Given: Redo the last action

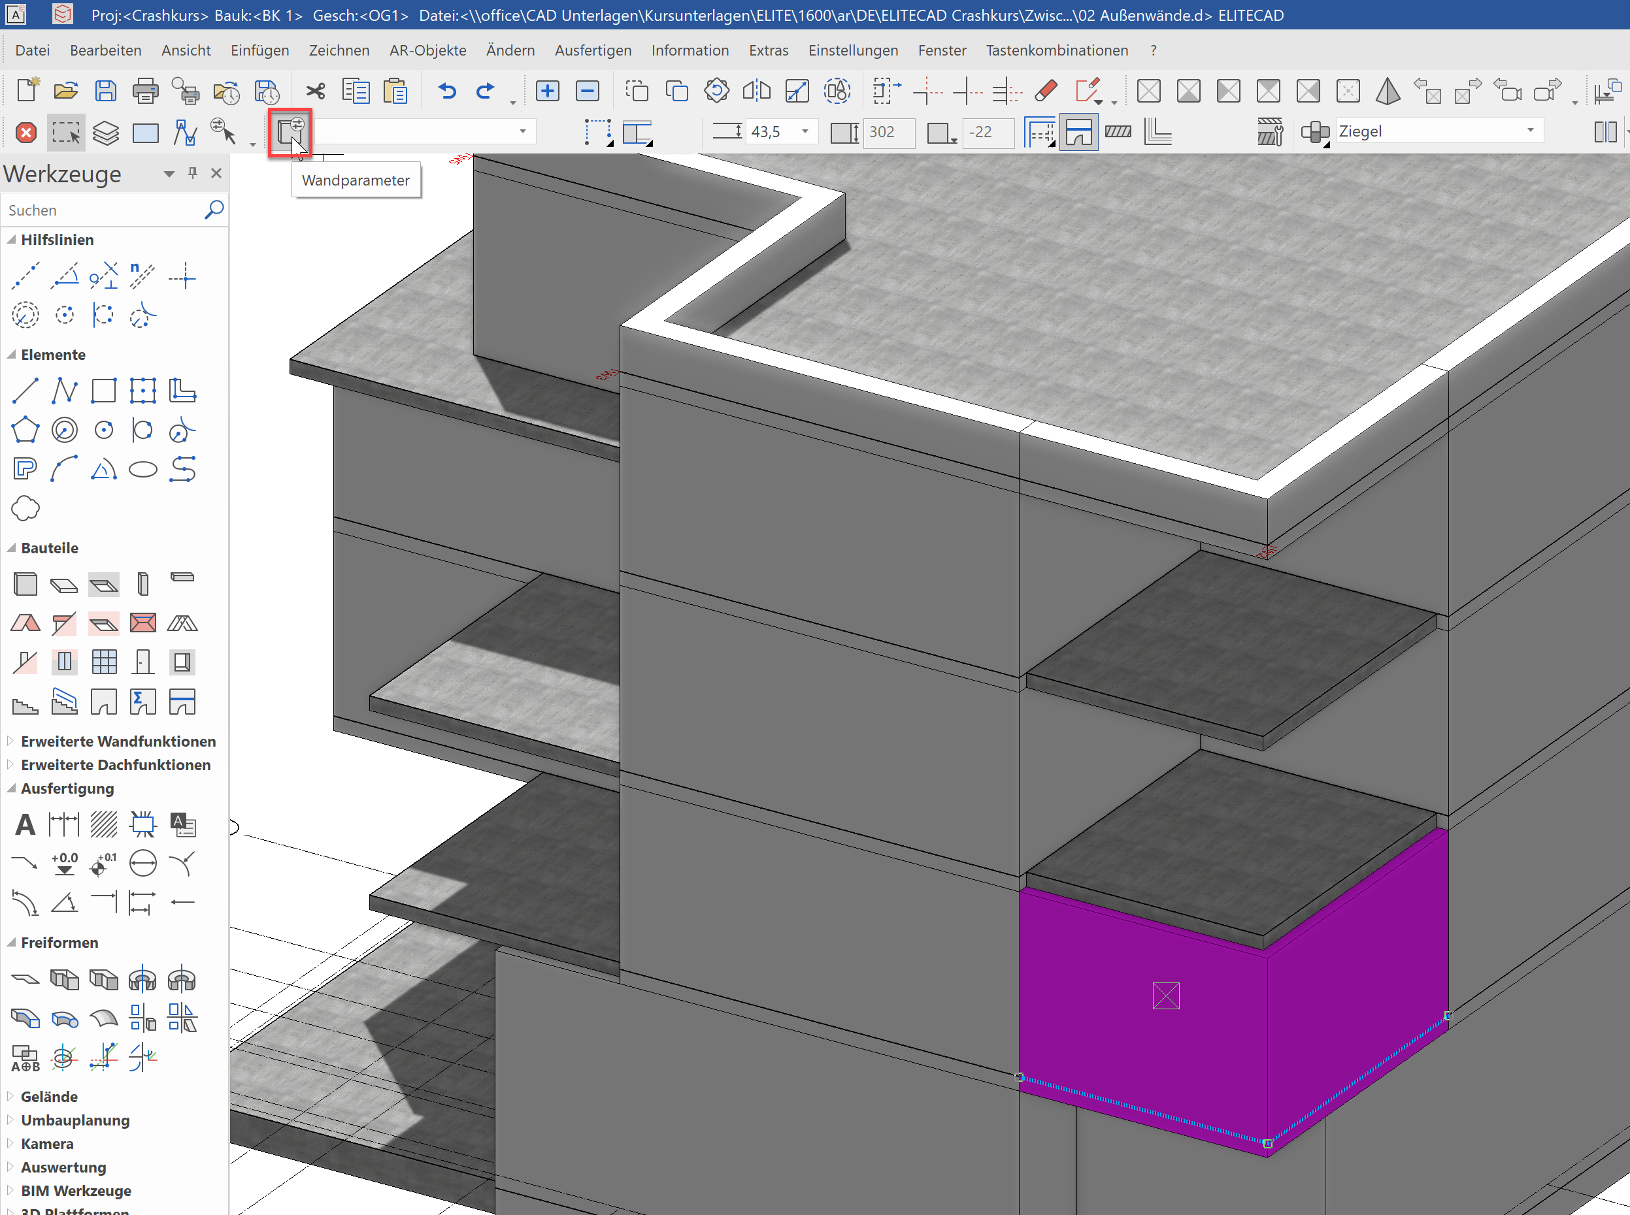Looking at the screenshot, I should [x=485, y=91].
